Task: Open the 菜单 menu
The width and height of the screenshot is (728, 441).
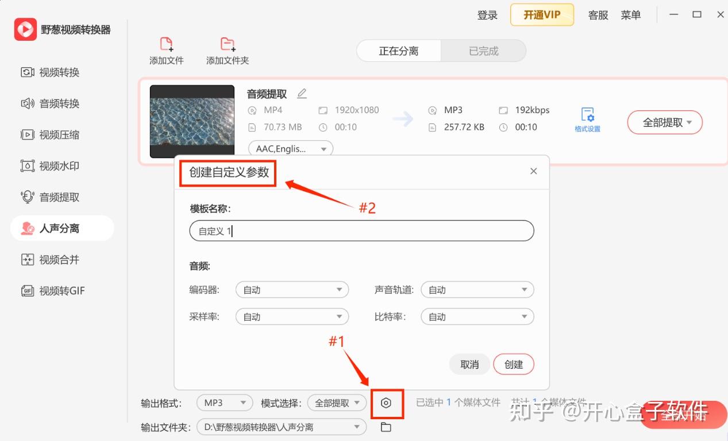Action: click(x=631, y=15)
